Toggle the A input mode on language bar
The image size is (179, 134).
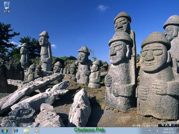166,125
